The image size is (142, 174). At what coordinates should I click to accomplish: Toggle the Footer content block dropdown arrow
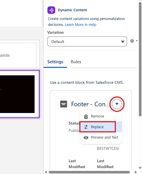(117, 104)
